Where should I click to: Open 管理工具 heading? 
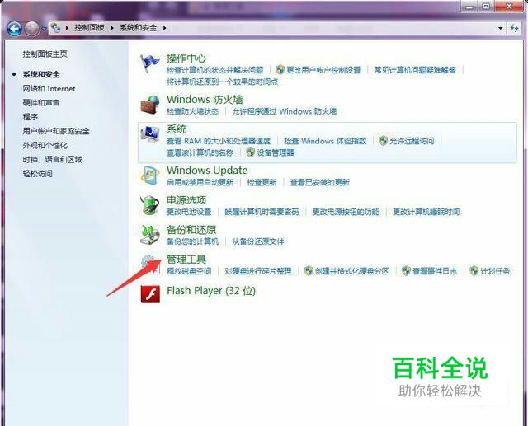(x=186, y=260)
